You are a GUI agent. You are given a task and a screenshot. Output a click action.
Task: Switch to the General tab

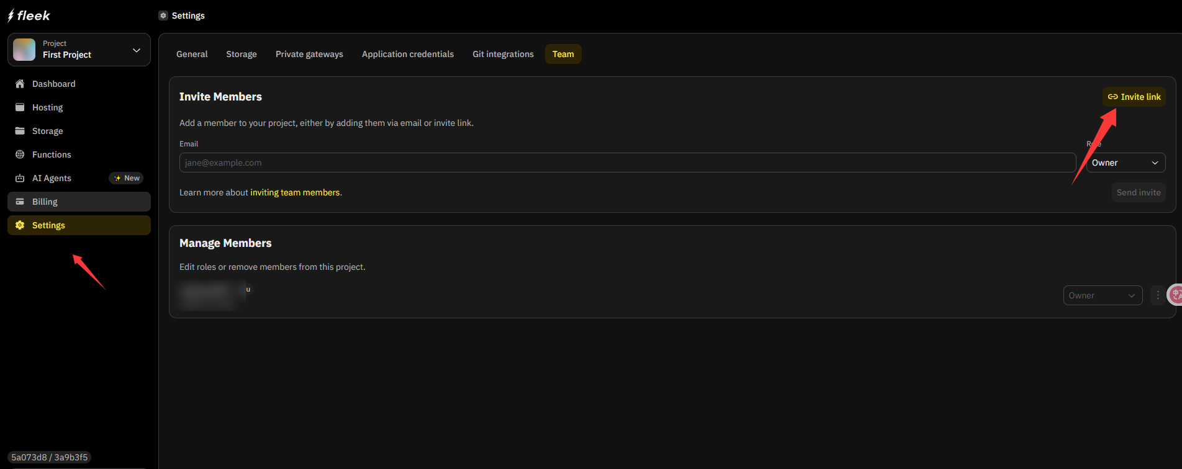[x=192, y=54]
